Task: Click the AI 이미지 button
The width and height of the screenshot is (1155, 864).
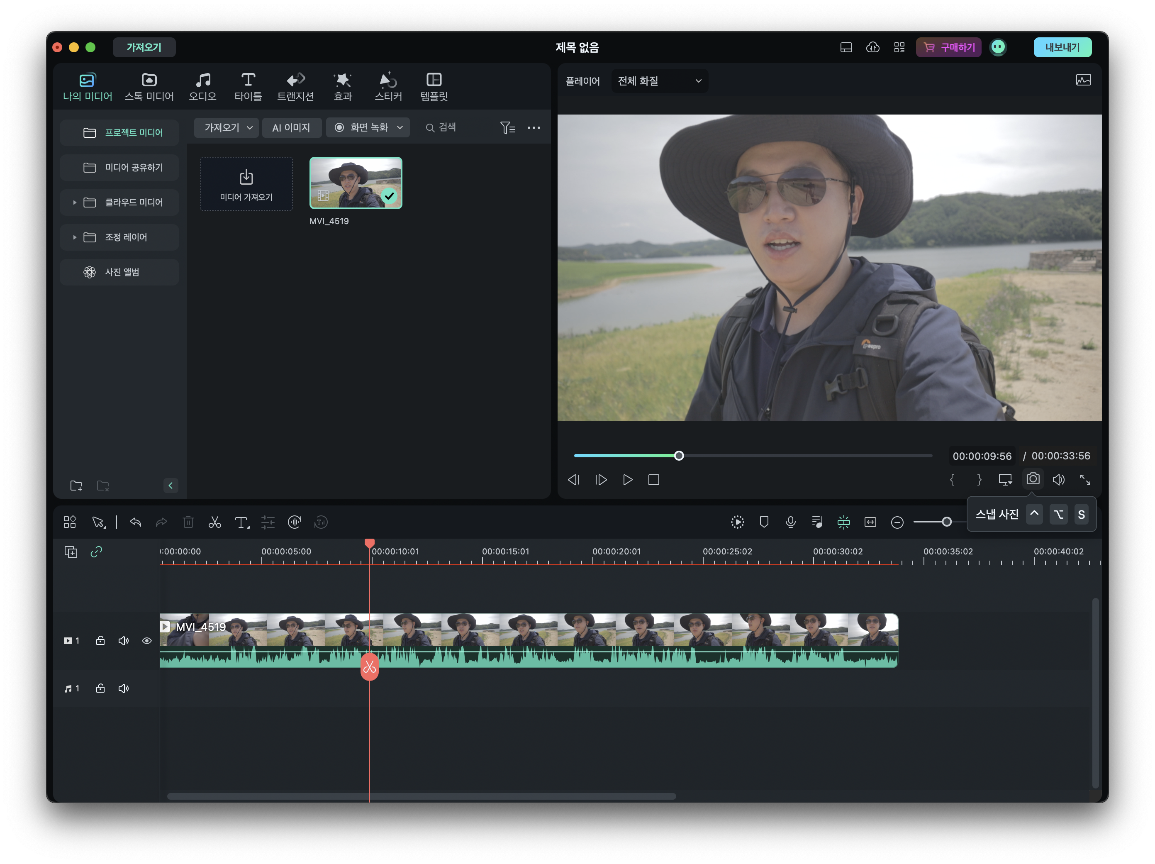Action: (291, 128)
